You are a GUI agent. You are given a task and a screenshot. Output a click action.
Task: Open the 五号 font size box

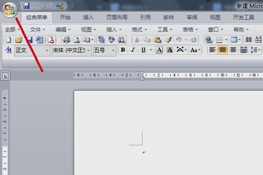pyautogui.click(x=105, y=50)
